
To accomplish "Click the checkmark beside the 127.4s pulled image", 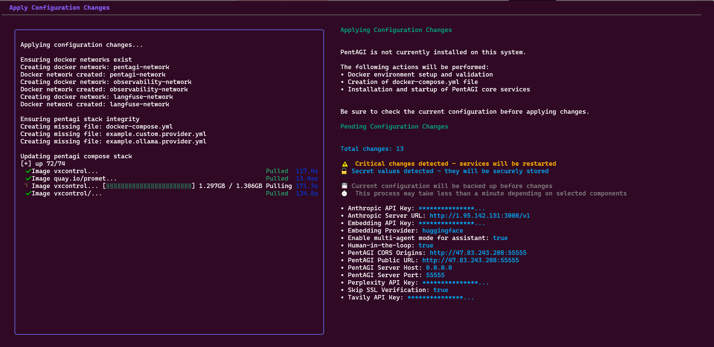I will [x=28, y=171].
